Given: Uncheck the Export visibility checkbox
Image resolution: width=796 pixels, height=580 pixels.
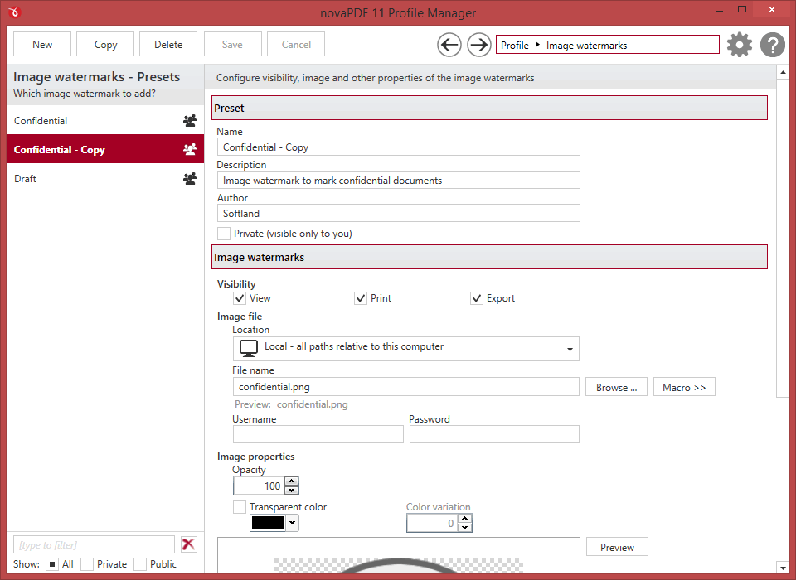Looking at the screenshot, I should point(477,298).
